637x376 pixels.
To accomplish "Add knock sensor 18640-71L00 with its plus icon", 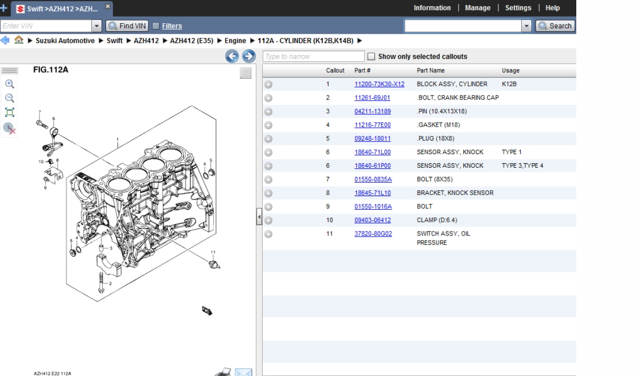I will coord(269,153).
